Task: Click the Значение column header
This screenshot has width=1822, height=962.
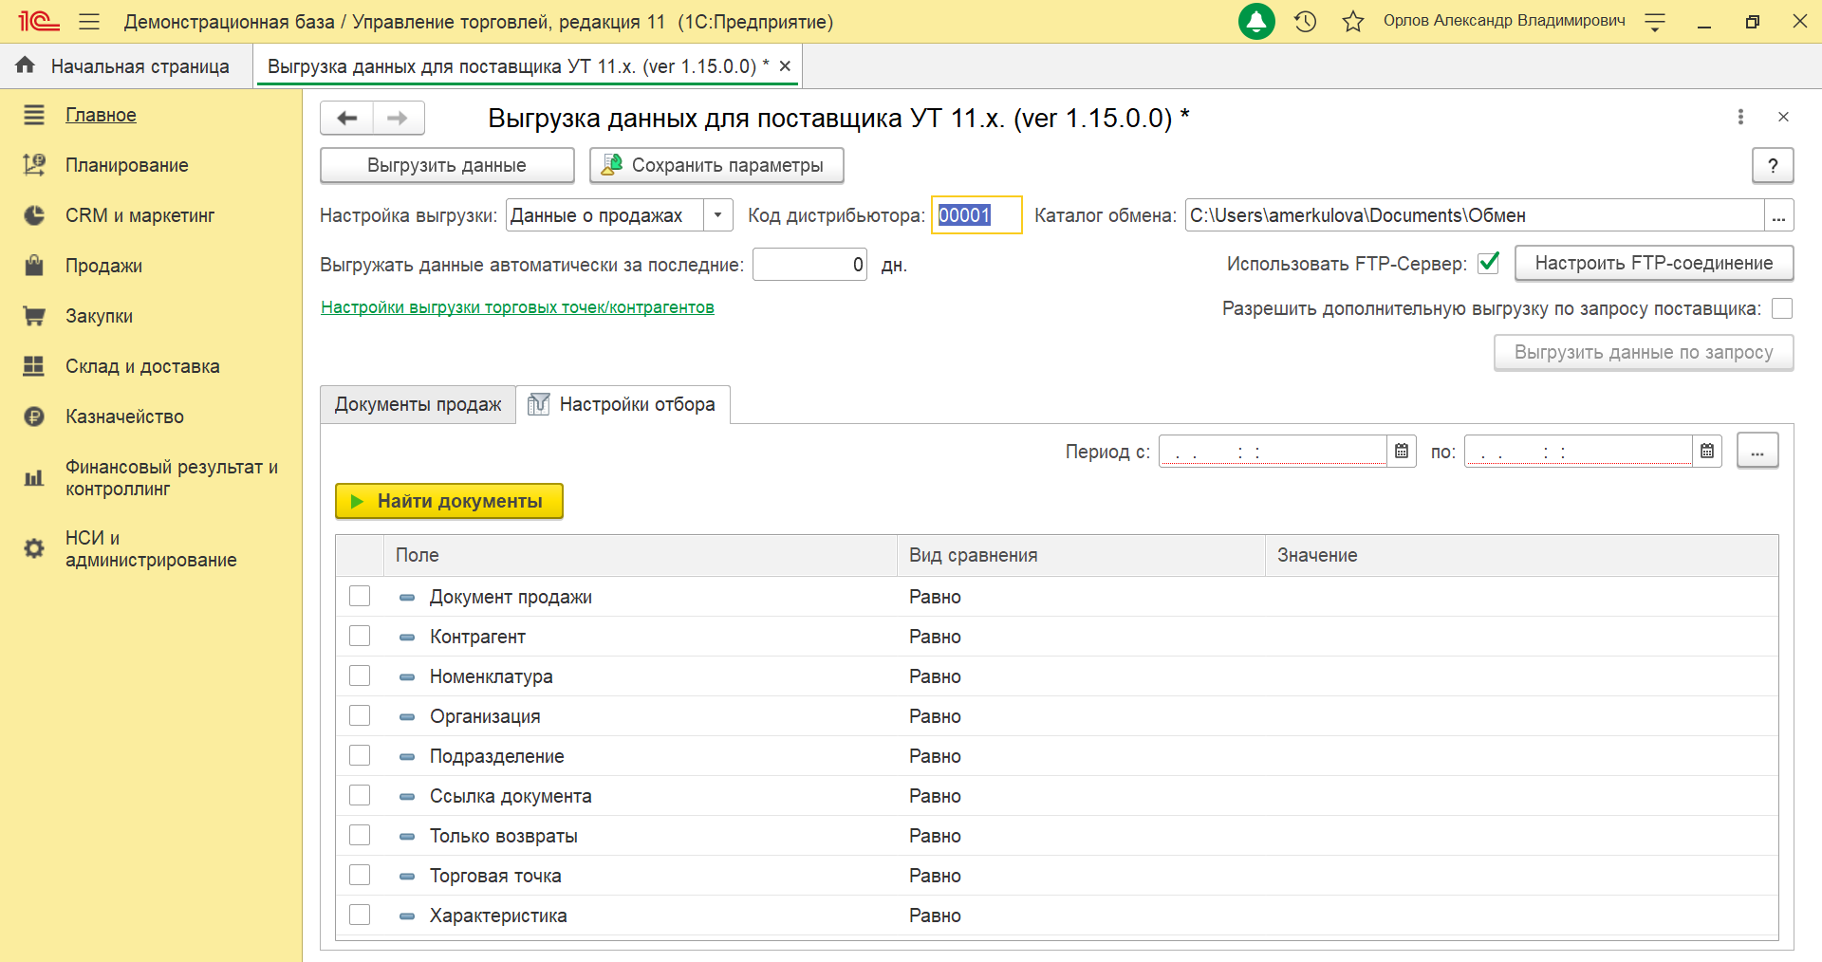Action: tap(1522, 555)
